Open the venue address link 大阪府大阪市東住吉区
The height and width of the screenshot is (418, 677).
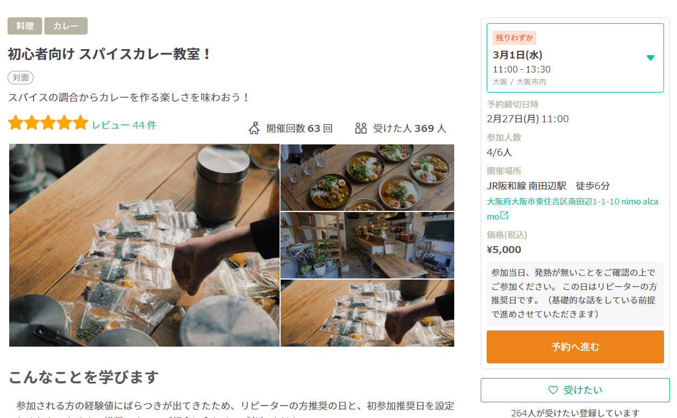573,208
